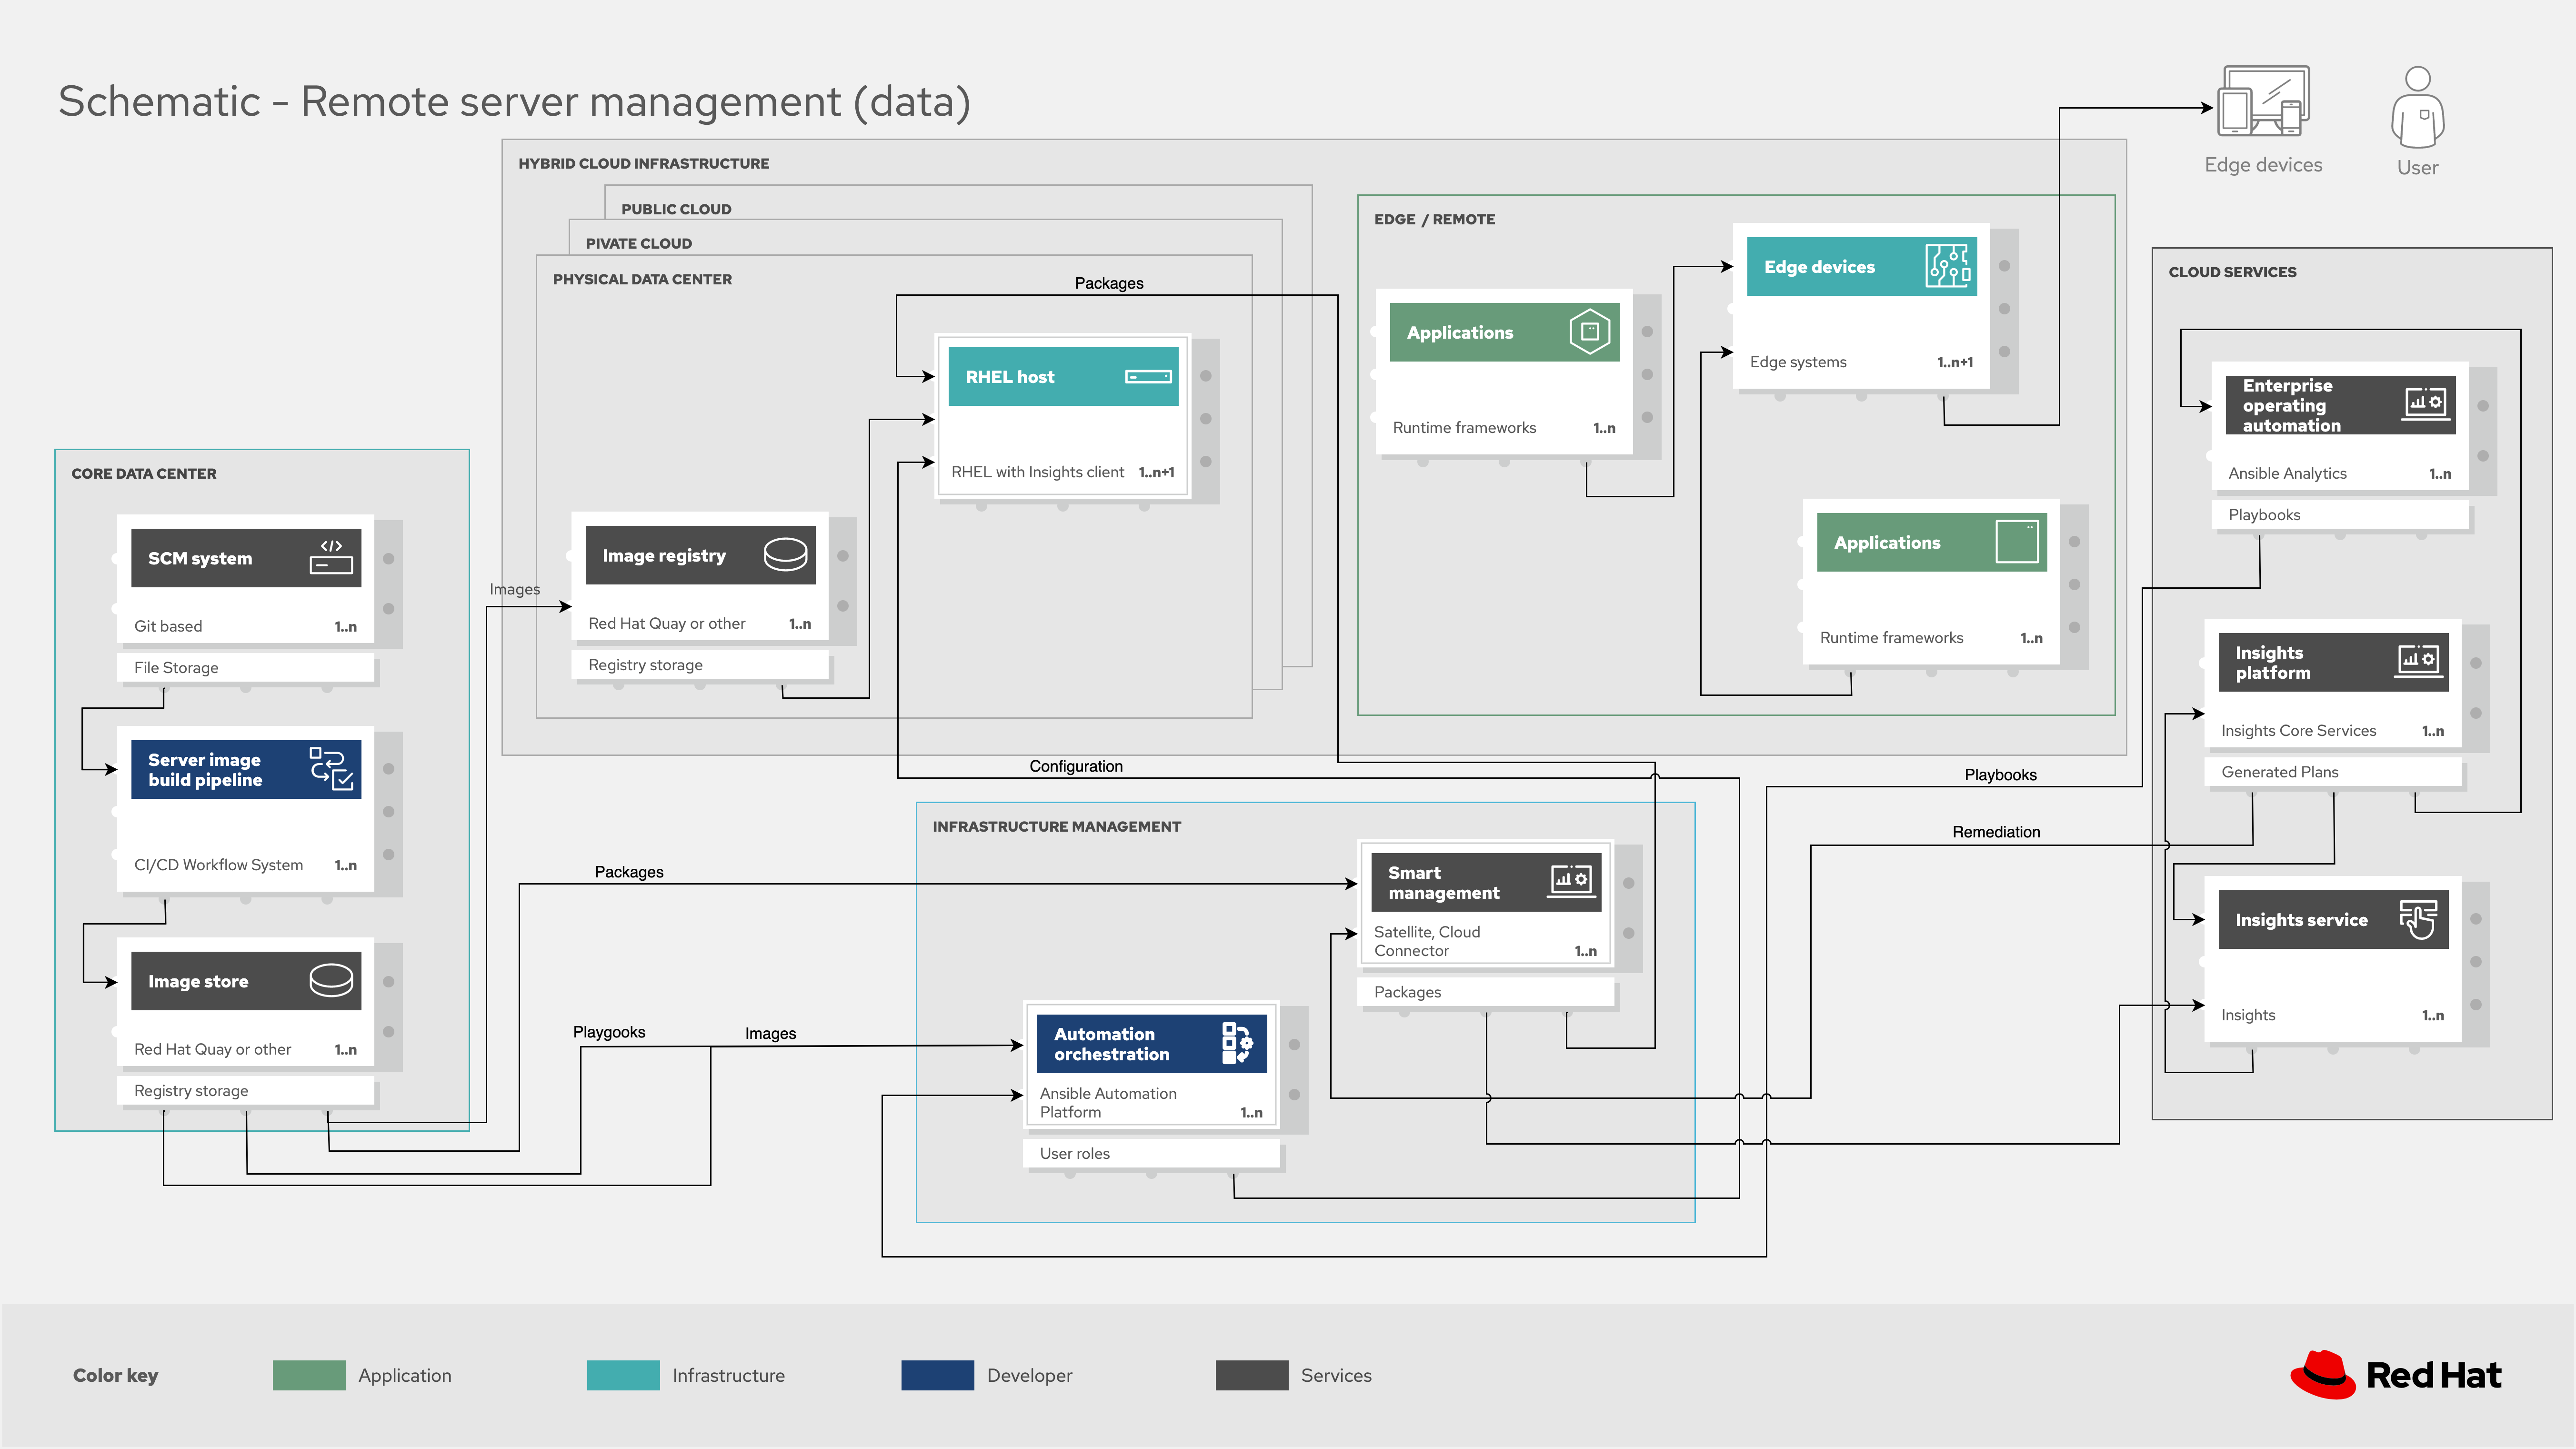Select the Automation orchestration header
Viewport: 2576px width, 1449px height.
point(1152,1044)
